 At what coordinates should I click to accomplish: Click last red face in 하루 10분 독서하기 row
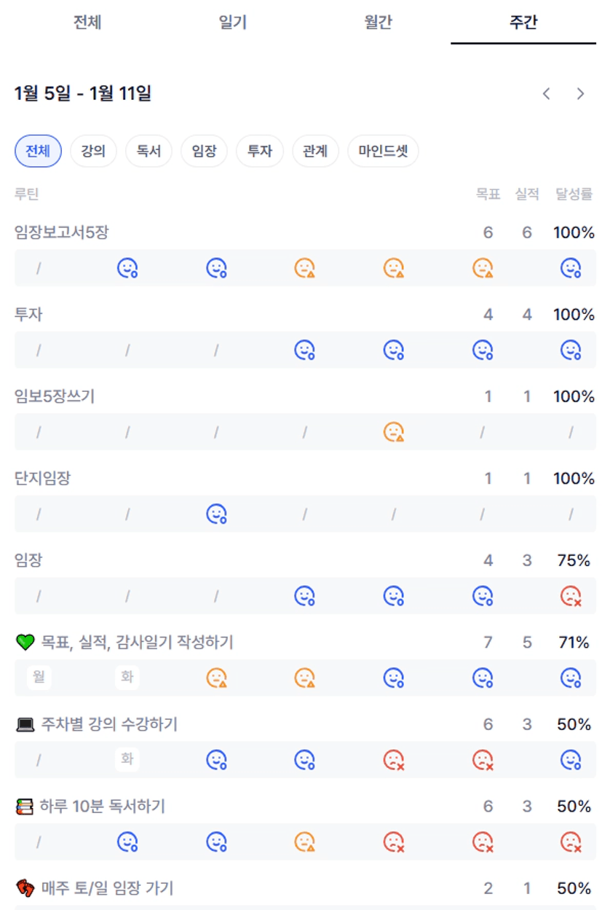(571, 842)
